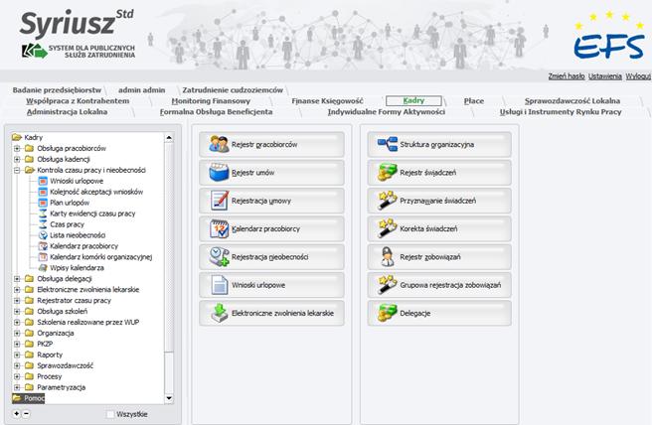Open Formalna Obsługa Beneficjenta tab
The height and width of the screenshot is (425, 652).
[217, 112]
